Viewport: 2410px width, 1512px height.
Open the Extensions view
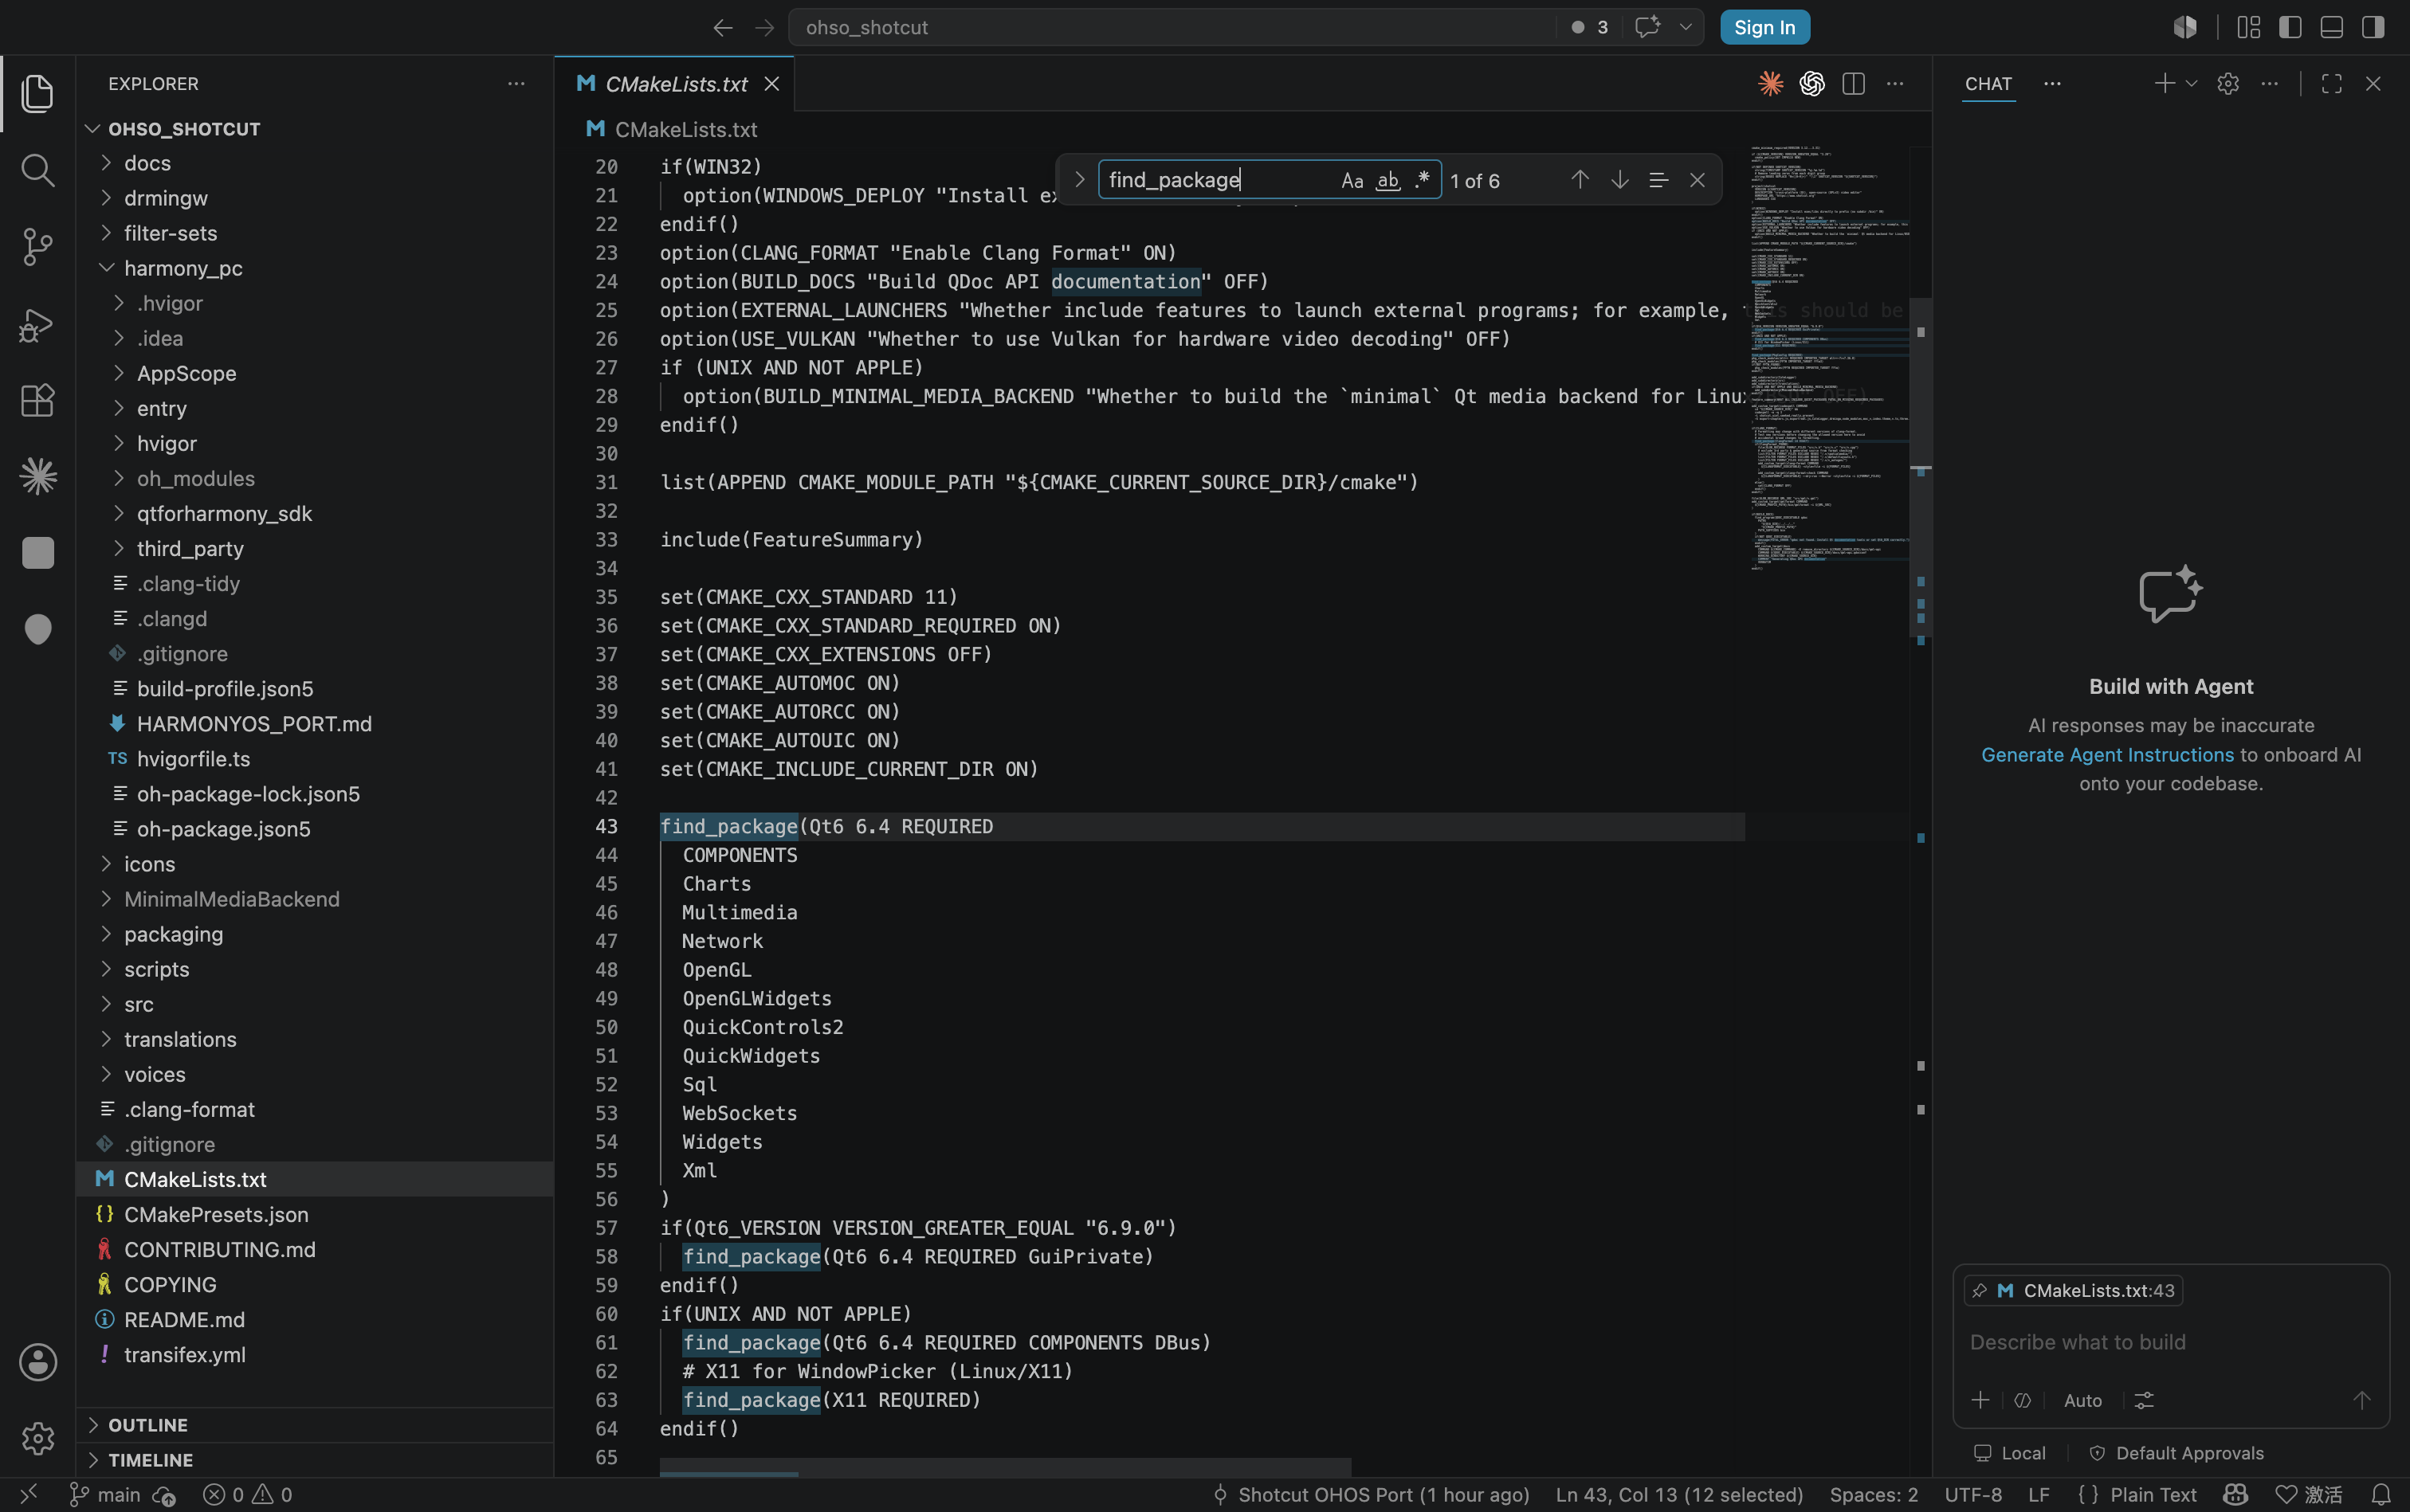(37, 400)
